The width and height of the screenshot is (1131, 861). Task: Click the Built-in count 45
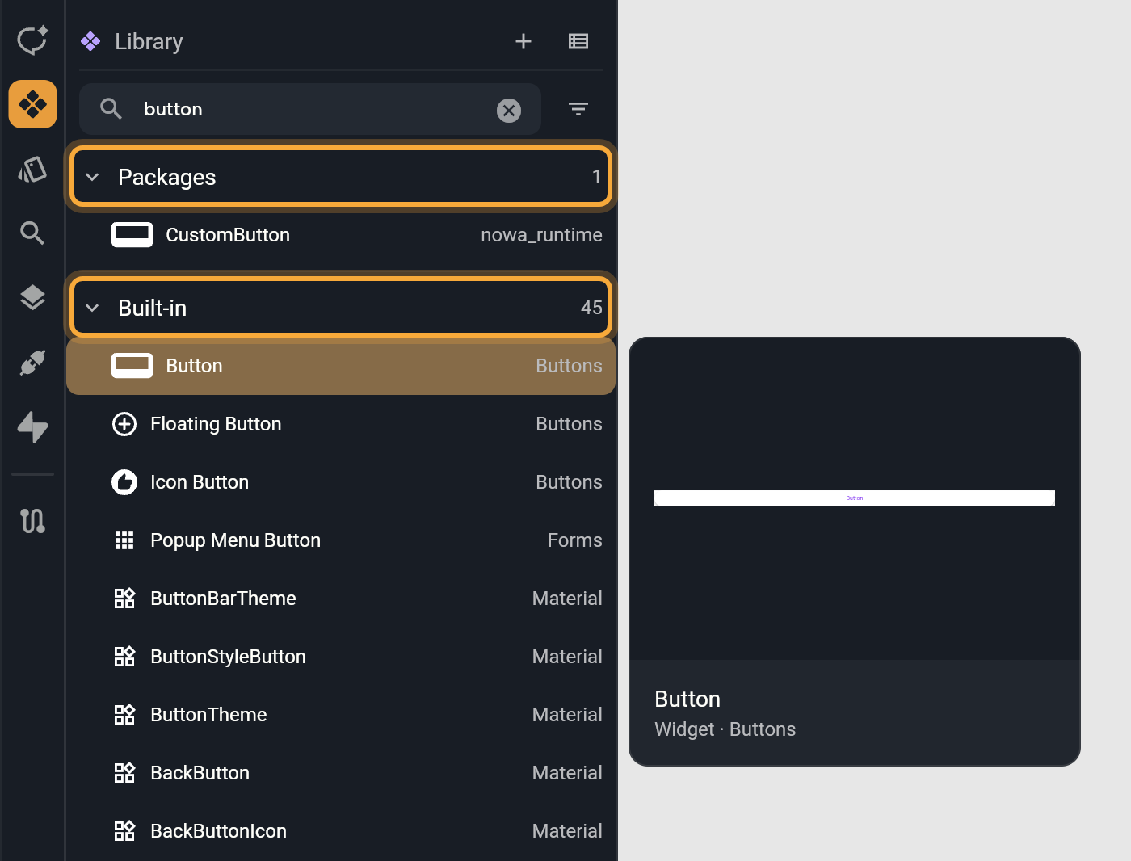pos(591,308)
